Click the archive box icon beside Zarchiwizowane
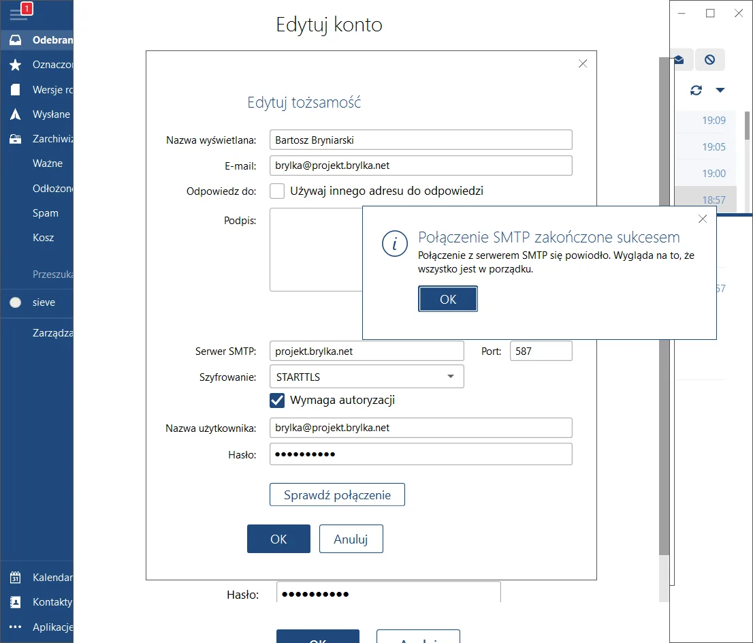This screenshot has height=643, width=753. pyautogui.click(x=16, y=139)
